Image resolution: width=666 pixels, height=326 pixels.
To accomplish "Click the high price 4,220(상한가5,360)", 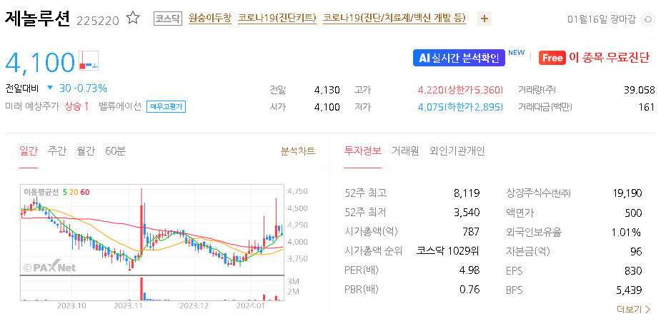I will (x=460, y=90).
